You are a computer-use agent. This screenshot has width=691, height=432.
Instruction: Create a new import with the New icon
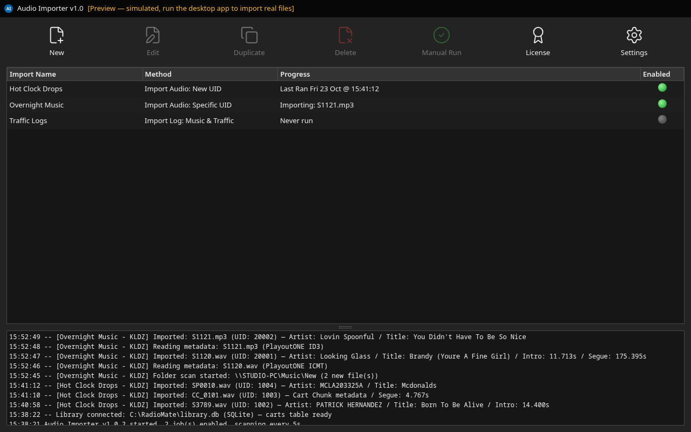point(57,35)
